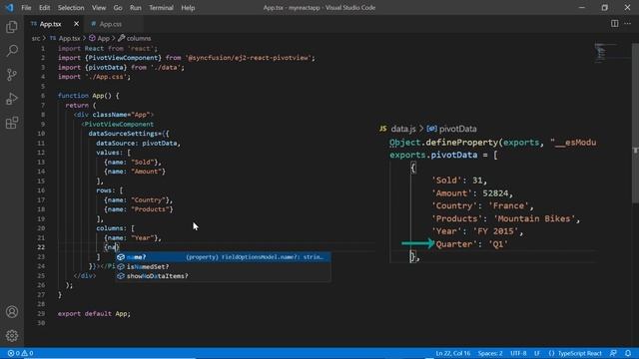Image resolution: width=639 pixels, height=359 pixels.
Task: Open Accounts menu icon
Action: (12, 312)
